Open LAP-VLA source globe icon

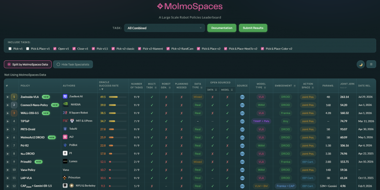point(242,178)
